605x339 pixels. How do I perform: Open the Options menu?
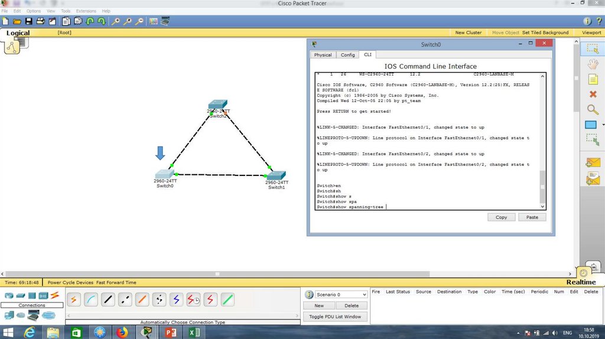[x=34, y=11]
